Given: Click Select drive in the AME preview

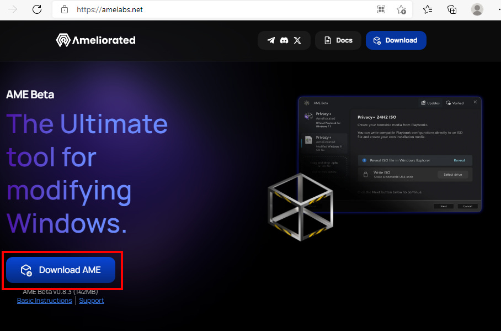Looking at the screenshot, I should click(x=453, y=175).
